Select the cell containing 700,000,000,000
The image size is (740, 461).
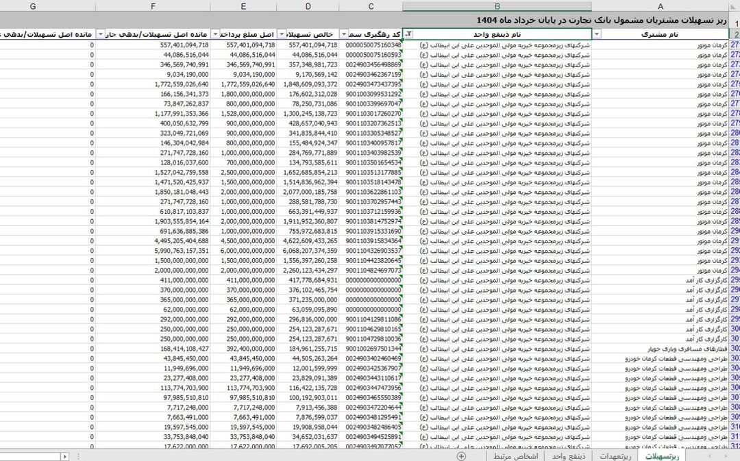pos(243,163)
